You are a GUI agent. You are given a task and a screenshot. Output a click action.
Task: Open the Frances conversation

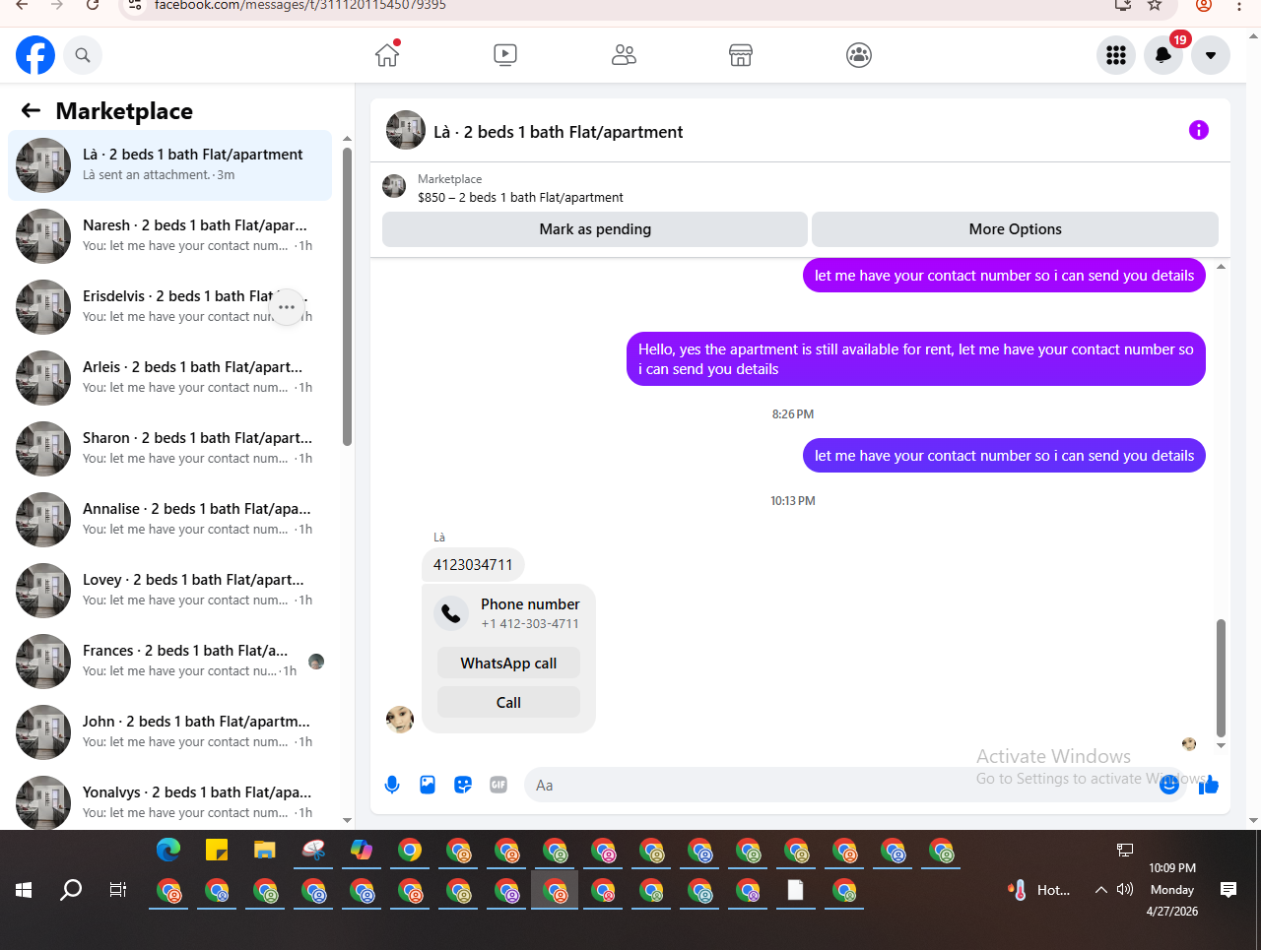point(169,662)
